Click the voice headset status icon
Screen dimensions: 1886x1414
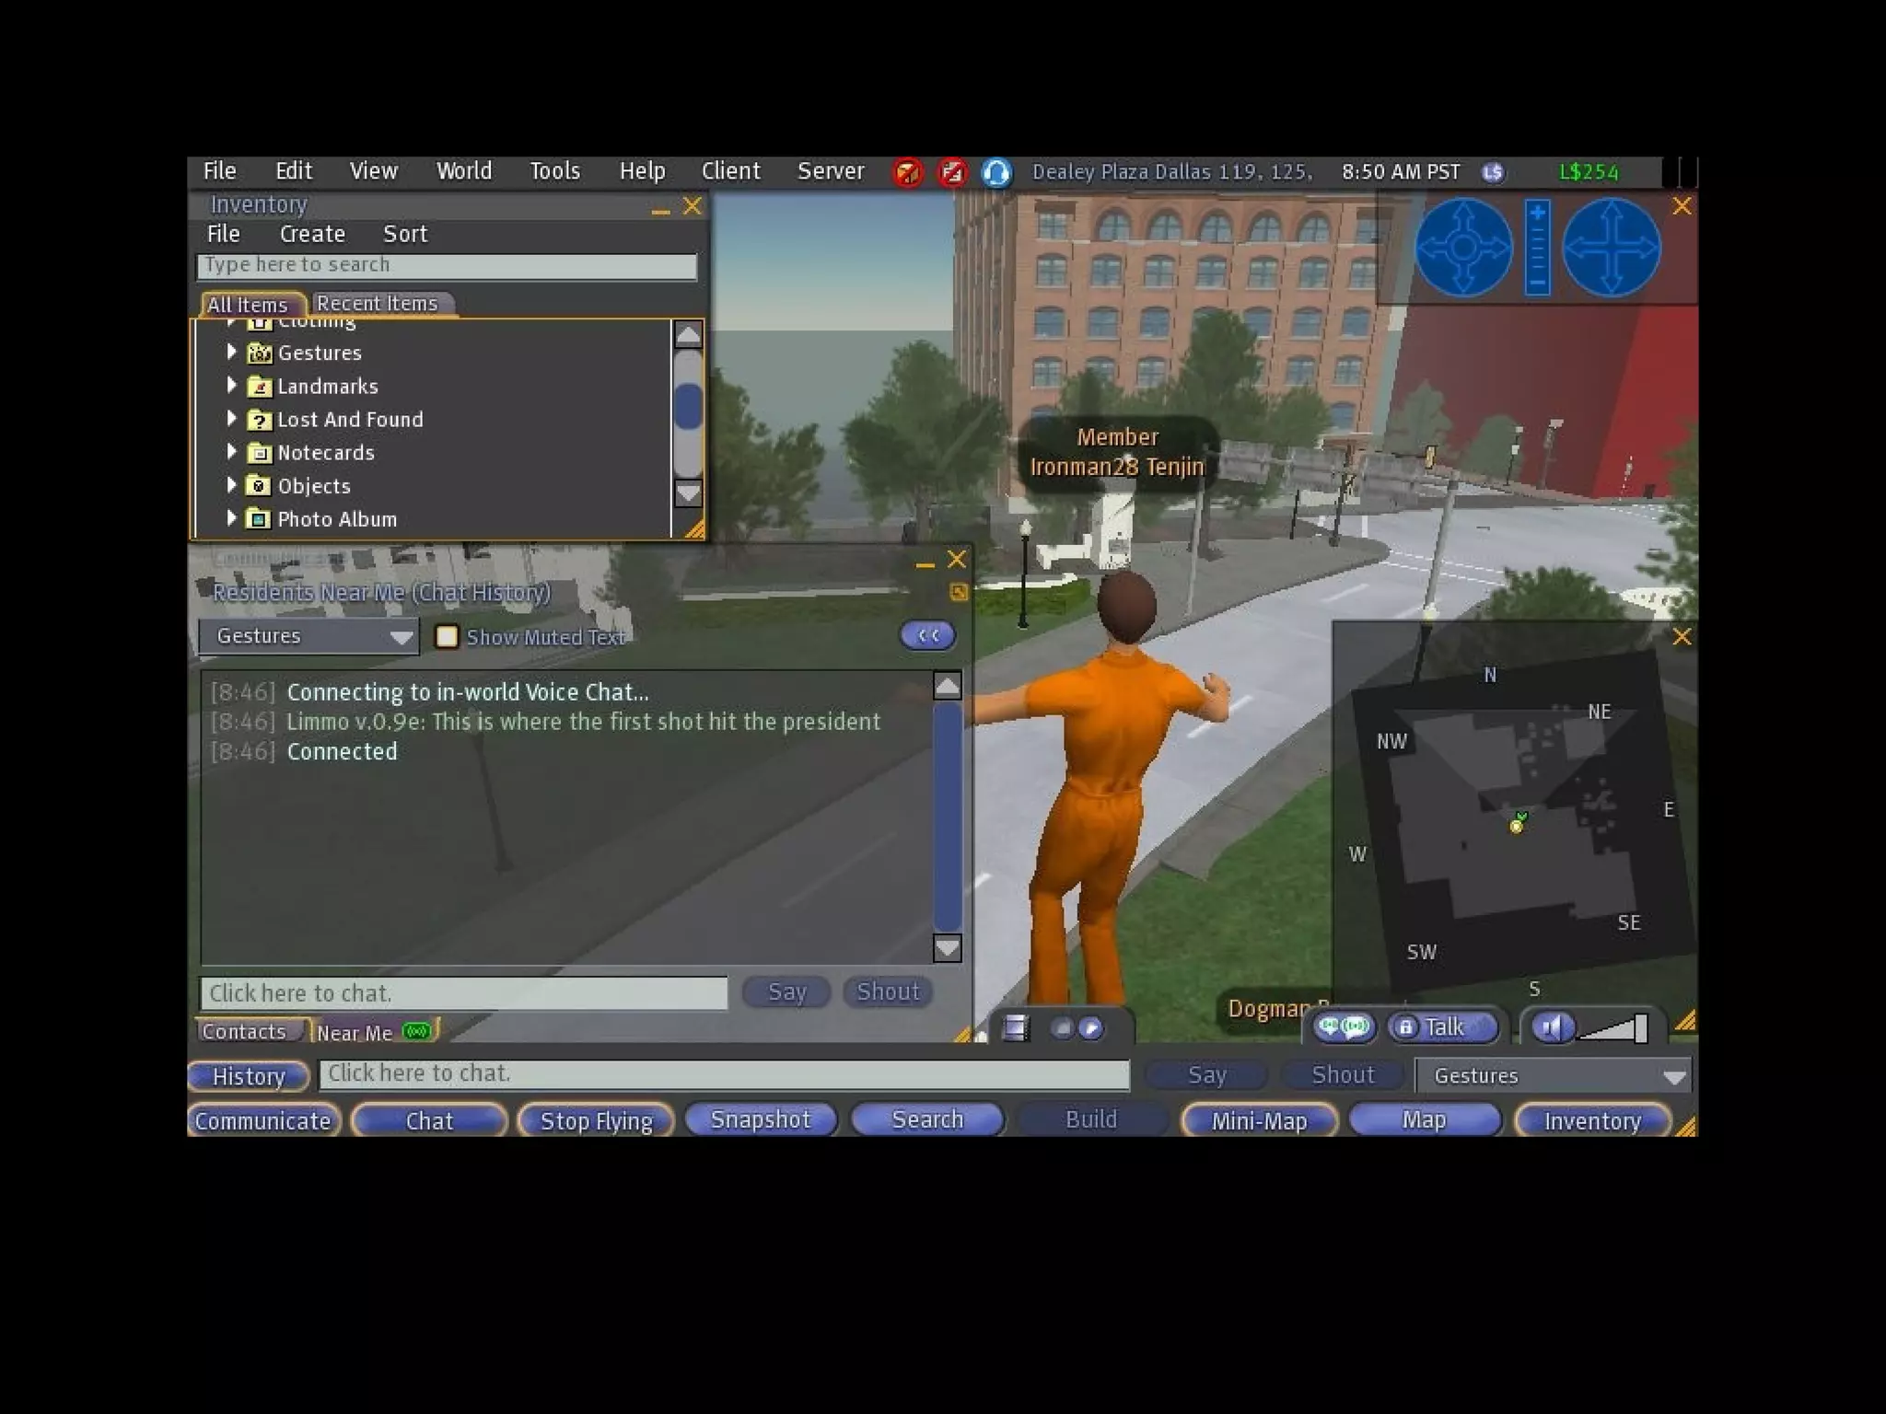[996, 172]
